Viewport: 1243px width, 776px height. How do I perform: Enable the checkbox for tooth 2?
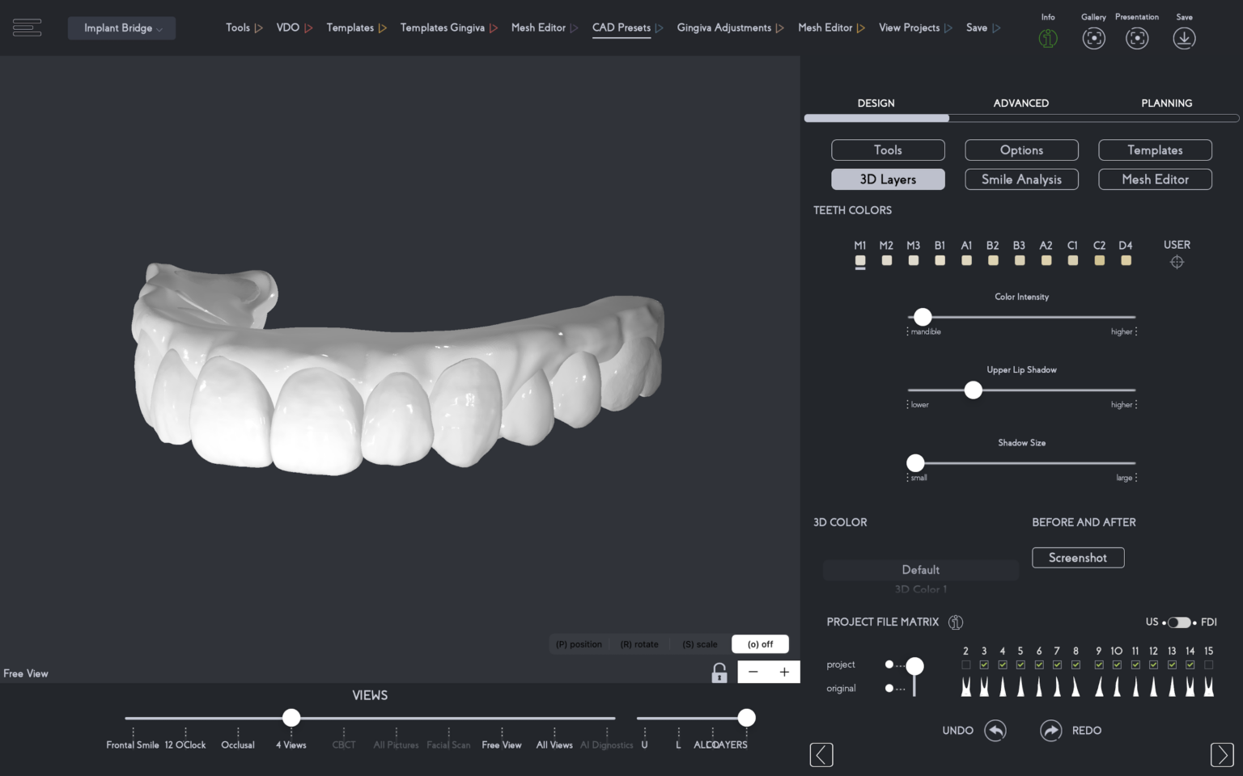point(965,664)
